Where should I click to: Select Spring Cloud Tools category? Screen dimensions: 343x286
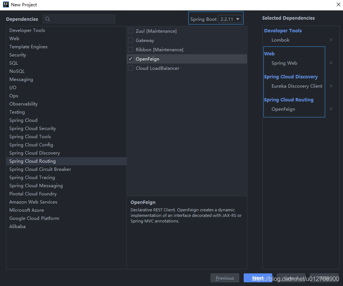coord(66,136)
